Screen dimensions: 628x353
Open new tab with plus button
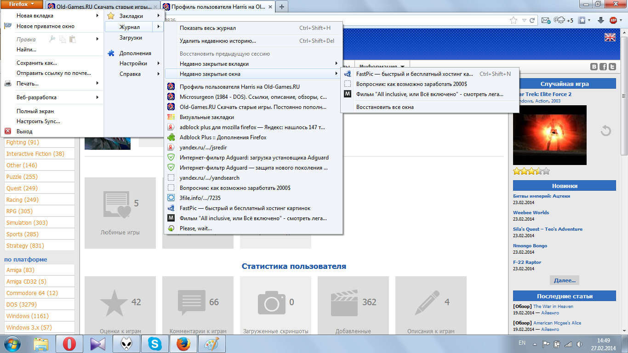tap(282, 6)
